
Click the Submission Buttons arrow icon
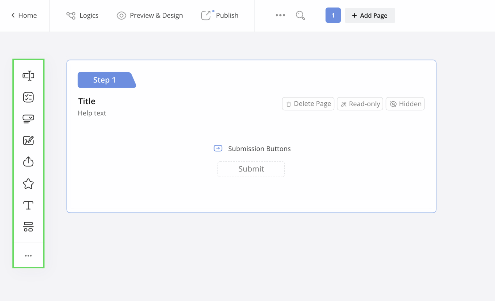click(218, 148)
